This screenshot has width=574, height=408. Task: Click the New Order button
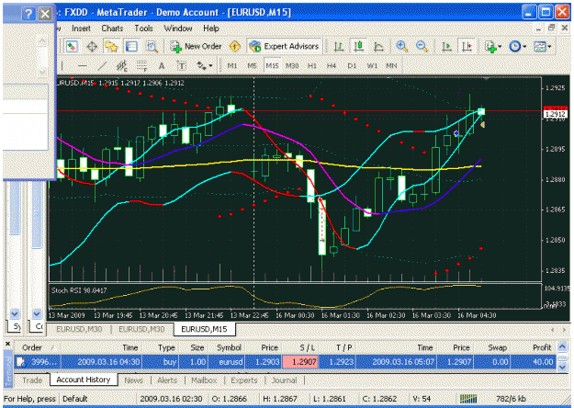(x=197, y=47)
